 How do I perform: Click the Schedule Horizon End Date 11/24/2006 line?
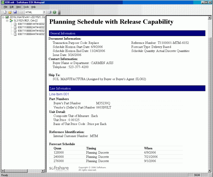tap(79, 51)
